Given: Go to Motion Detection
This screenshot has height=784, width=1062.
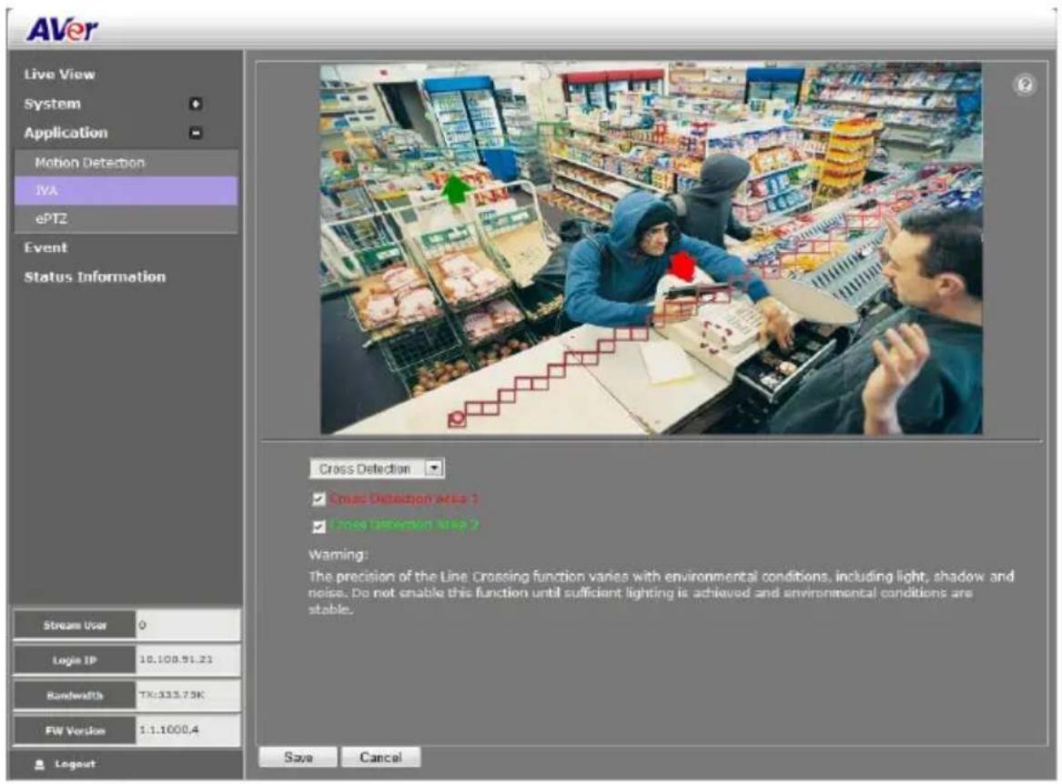Looking at the screenshot, I should coord(126,163).
